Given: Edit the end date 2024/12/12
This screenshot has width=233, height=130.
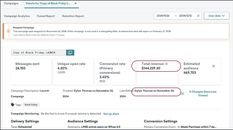Looking at the screenshot, I should pos(185,16).
